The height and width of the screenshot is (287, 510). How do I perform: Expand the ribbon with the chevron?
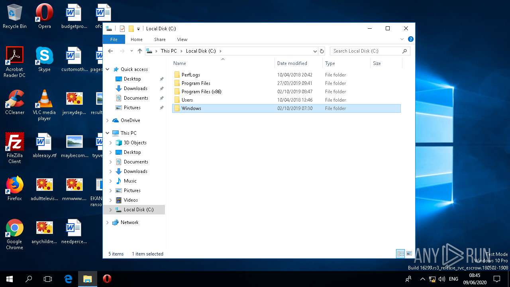coord(402,39)
